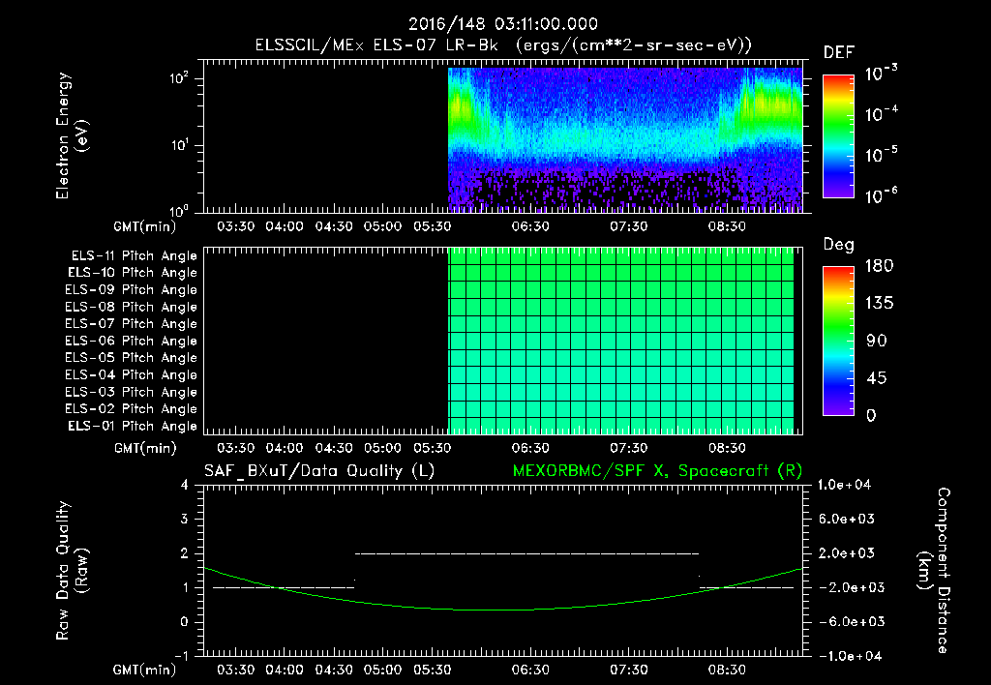This screenshot has height=685, width=991.
Task: Select the ELS-02 Pitch Angle row label
Action: coord(131,409)
